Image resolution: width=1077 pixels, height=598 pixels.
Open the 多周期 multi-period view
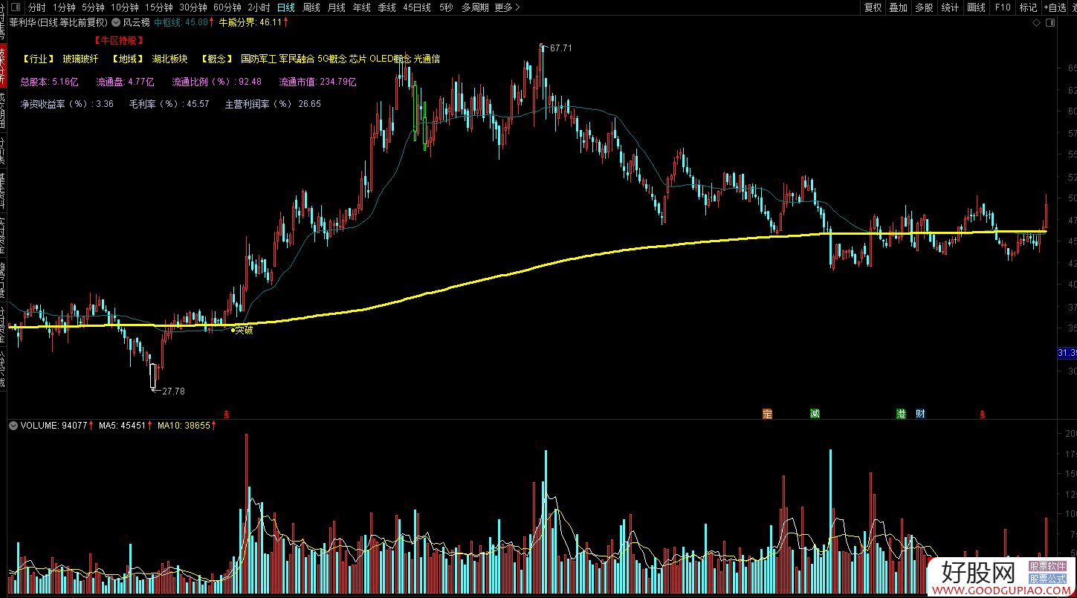click(476, 7)
